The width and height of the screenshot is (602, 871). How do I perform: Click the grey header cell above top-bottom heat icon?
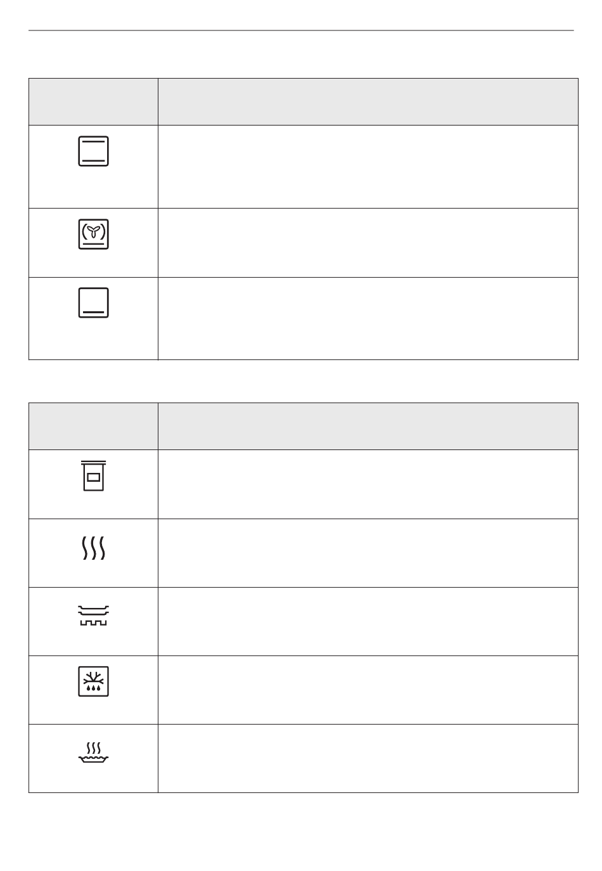[x=93, y=102]
